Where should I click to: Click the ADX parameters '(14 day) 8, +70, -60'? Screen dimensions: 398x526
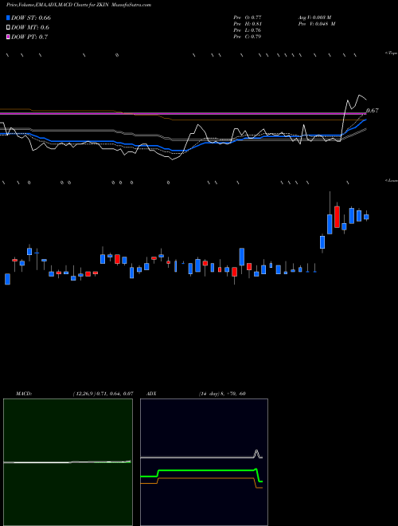(x=222, y=393)
